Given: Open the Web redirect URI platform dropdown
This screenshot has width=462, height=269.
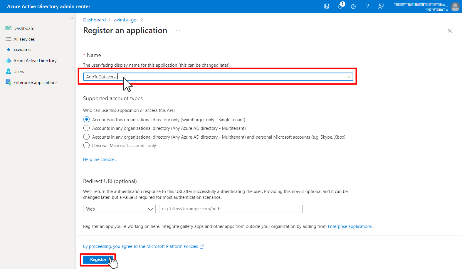Looking at the screenshot, I should click(x=119, y=209).
